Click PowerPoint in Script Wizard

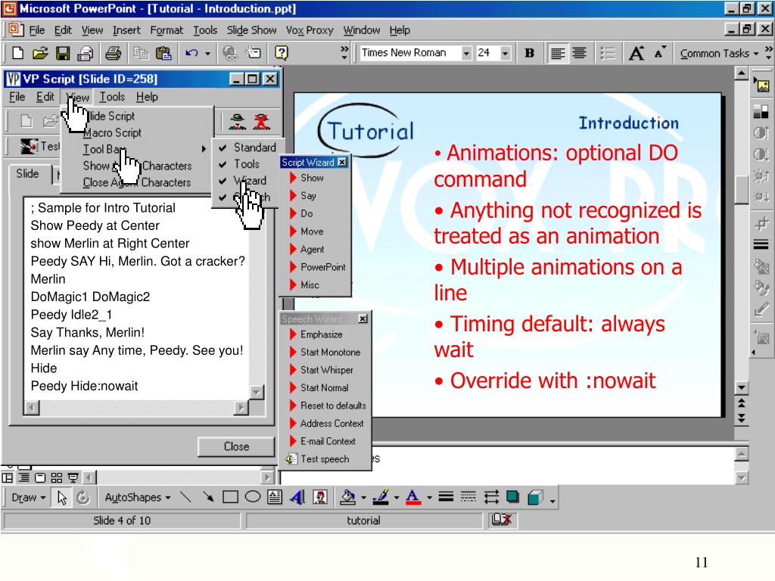point(322,267)
